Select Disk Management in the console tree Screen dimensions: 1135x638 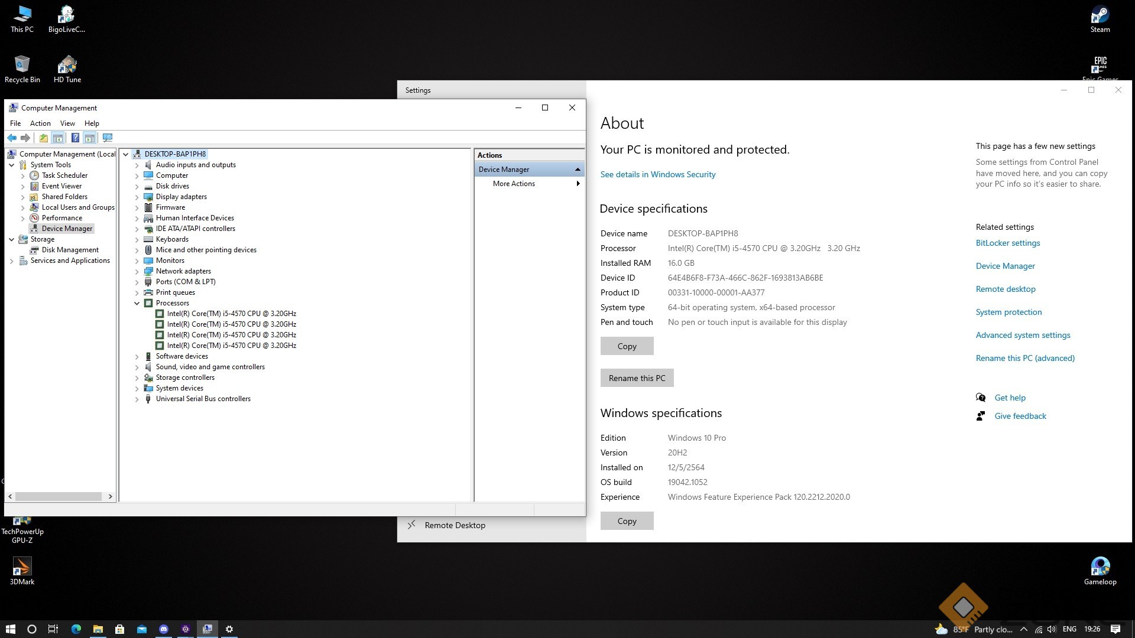(x=70, y=250)
